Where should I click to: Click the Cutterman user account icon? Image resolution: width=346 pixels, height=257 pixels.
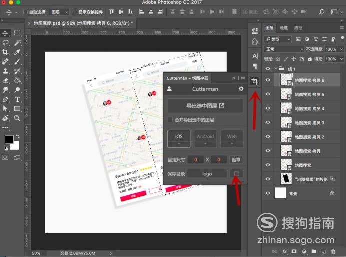[169, 89]
